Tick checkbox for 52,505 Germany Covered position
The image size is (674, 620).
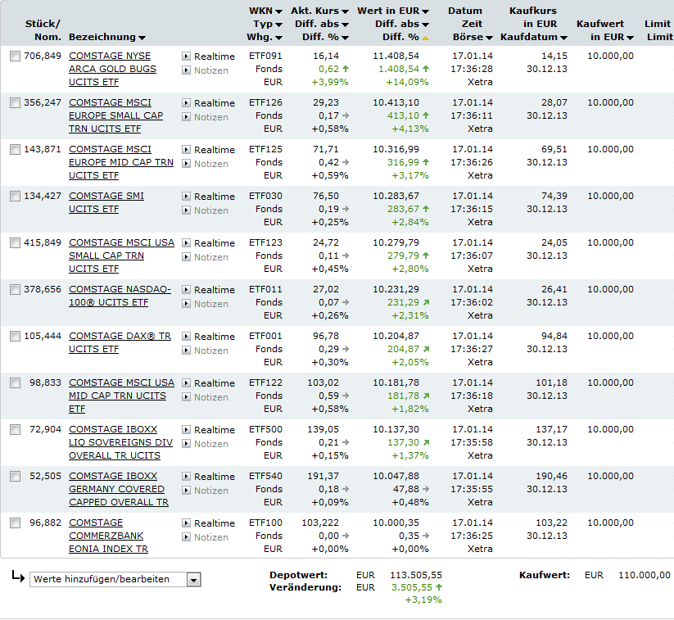pyautogui.click(x=15, y=477)
